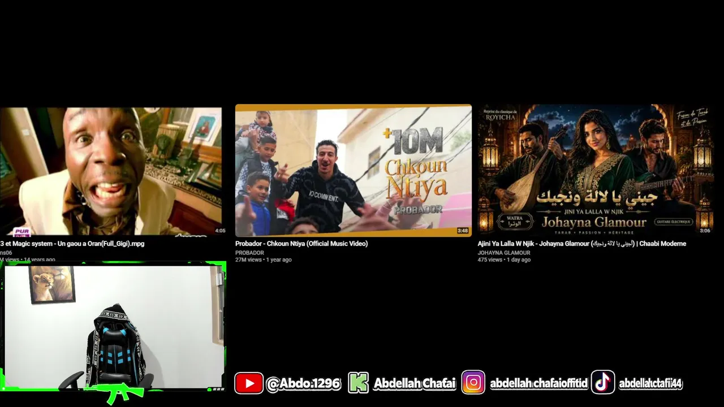Click the 4:05 duration badge

pos(220,231)
